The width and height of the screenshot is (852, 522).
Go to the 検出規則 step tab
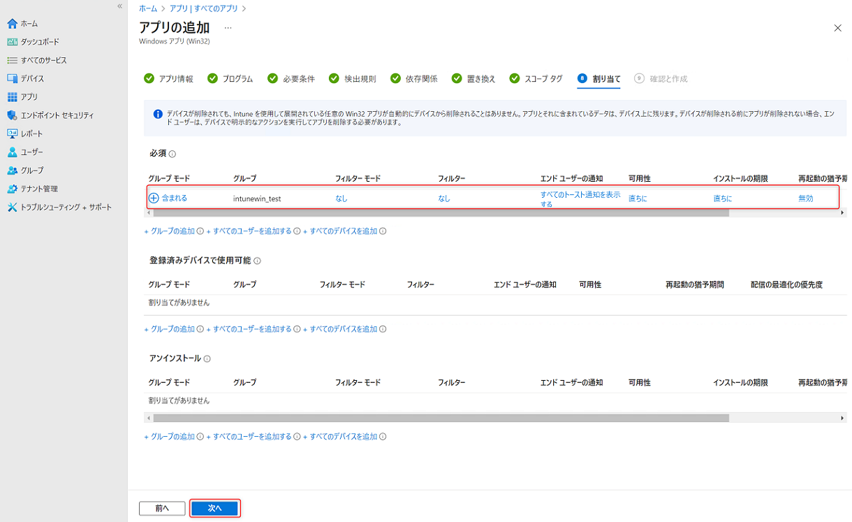353,79
